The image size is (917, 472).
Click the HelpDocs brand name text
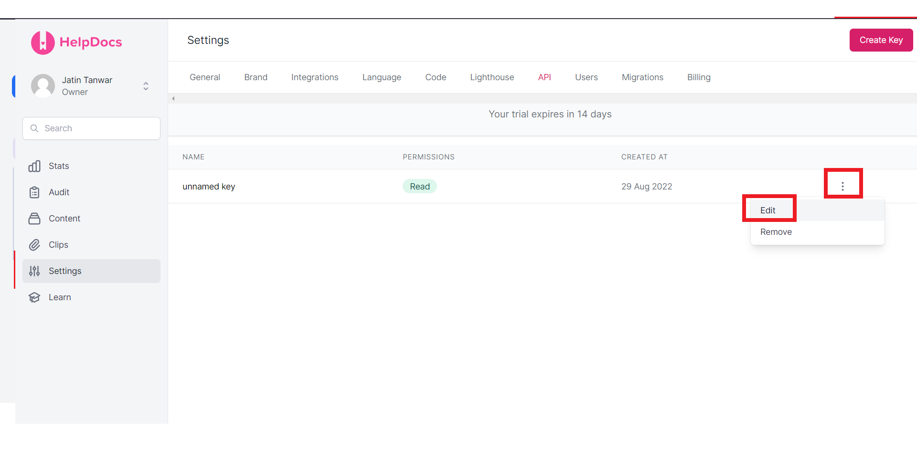[x=91, y=42]
